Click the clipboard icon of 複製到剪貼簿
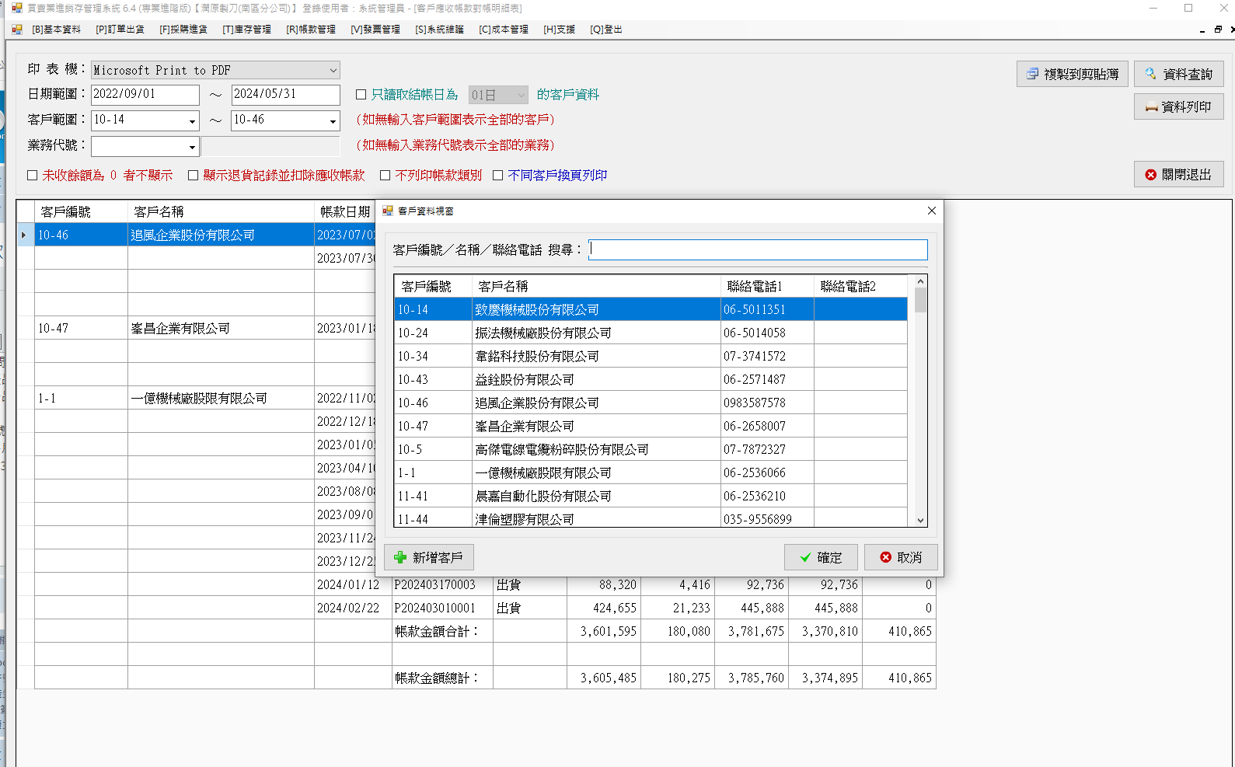Viewport: 1235px width, 767px height. tap(1032, 74)
